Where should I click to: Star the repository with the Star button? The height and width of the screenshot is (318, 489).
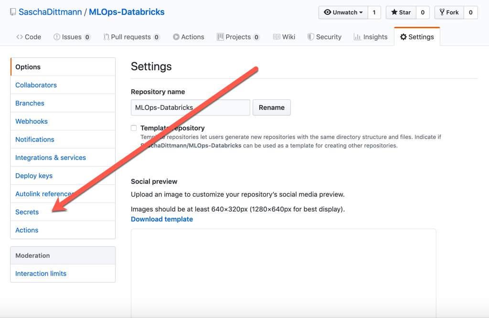pyautogui.click(x=401, y=12)
